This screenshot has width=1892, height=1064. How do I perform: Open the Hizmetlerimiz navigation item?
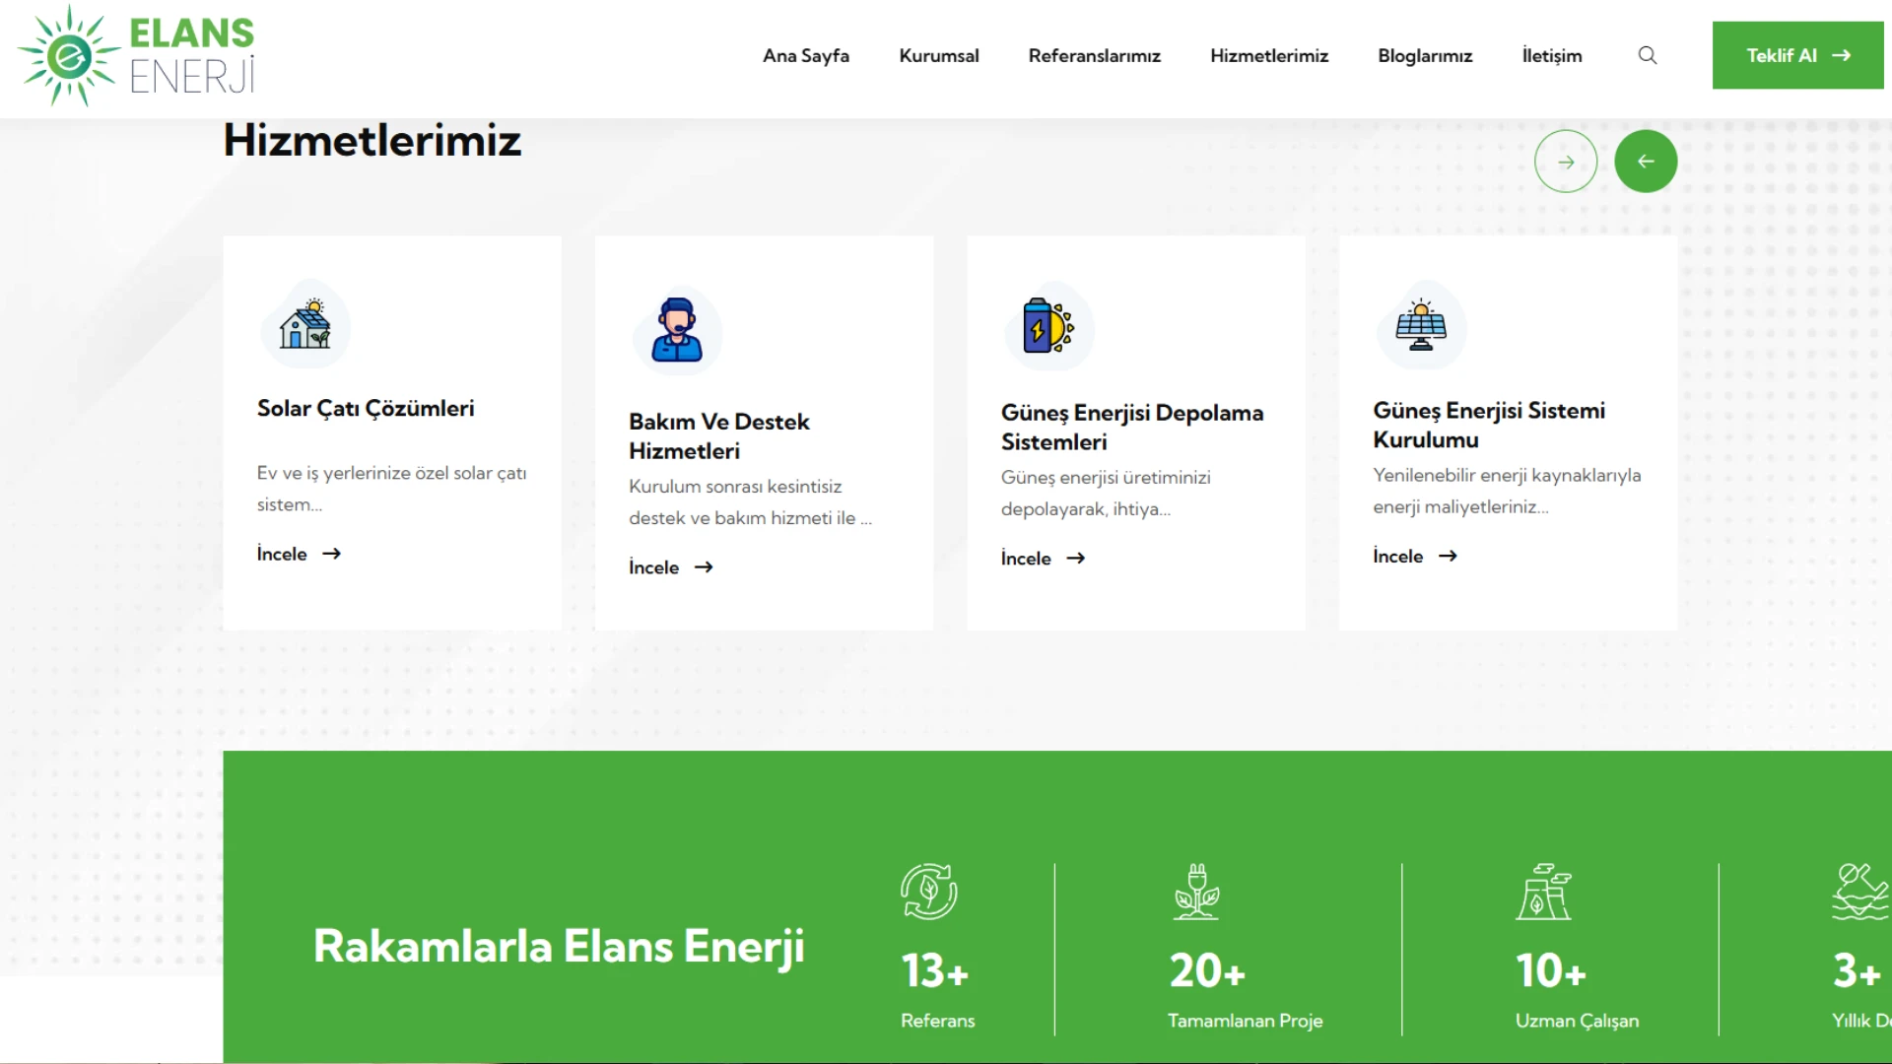(1268, 56)
